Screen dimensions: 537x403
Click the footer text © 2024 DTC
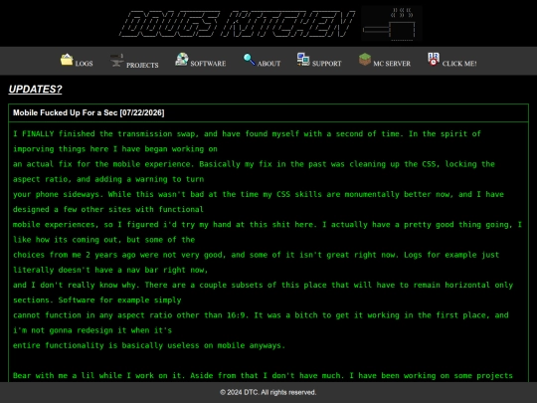pos(268,392)
